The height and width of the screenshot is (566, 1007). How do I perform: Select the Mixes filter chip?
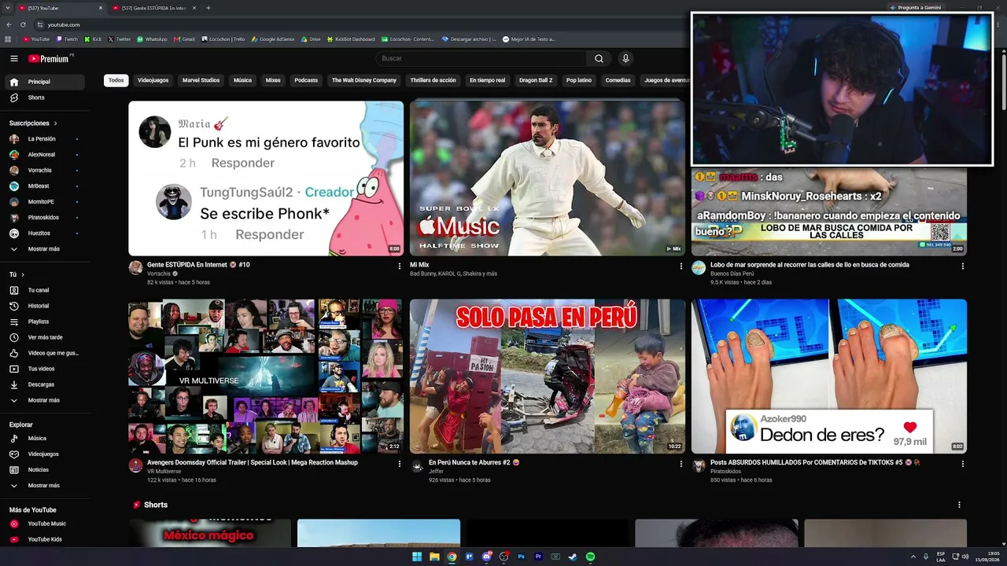273,80
